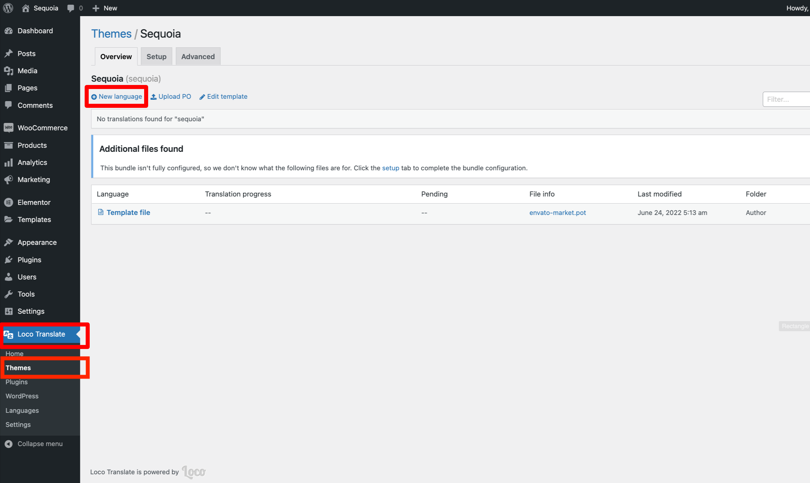Click the Upload PO link
Viewport: 810px width, 483px height.
click(x=171, y=97)
